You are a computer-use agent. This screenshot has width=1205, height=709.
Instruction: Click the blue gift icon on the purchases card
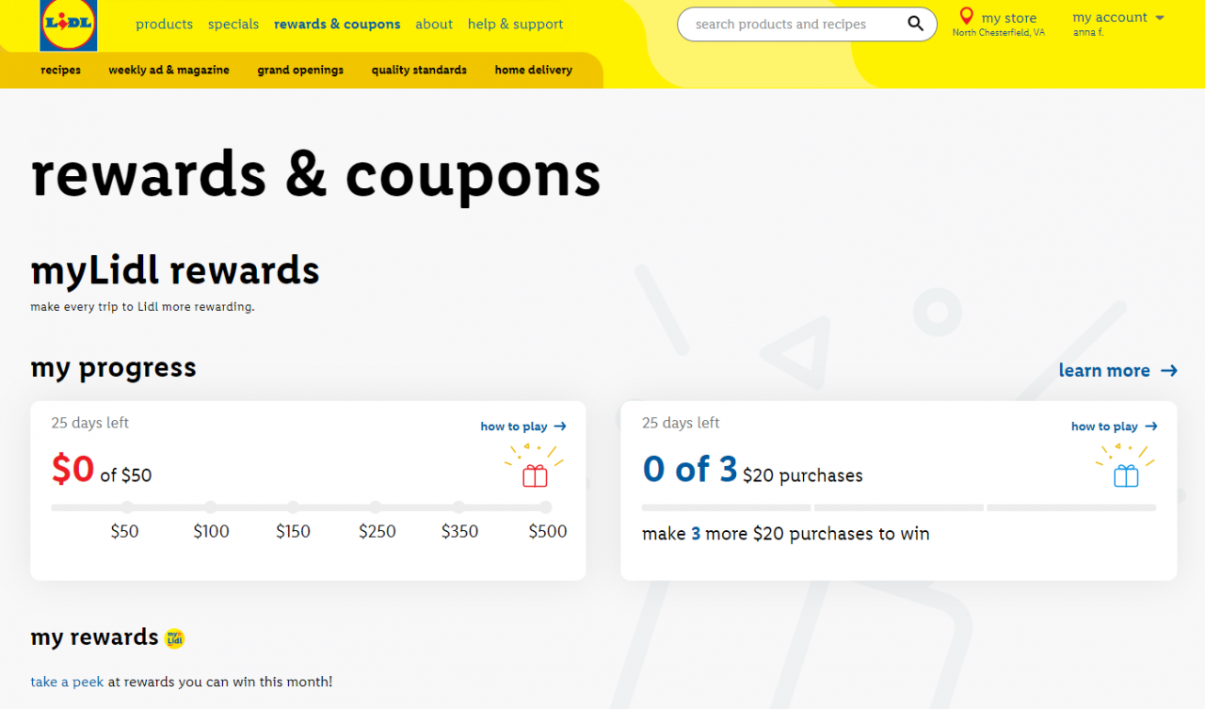1124,475
